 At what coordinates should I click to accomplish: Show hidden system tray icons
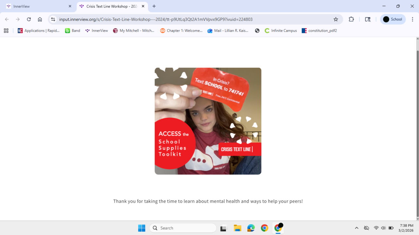point(356,228)
